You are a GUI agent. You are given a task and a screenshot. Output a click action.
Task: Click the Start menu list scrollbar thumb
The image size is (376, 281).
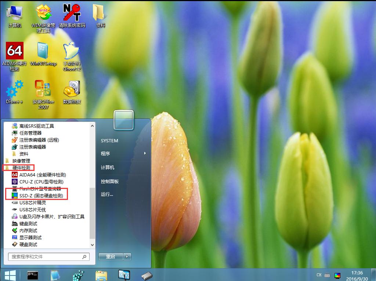(x=92, y=213)
